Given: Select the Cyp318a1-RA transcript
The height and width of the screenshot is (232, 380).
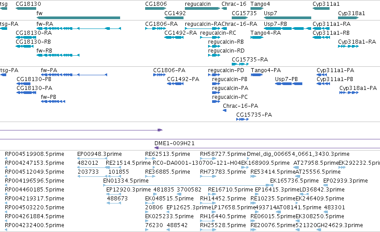Looking at the screenshot, I should (x=348, y=46).
